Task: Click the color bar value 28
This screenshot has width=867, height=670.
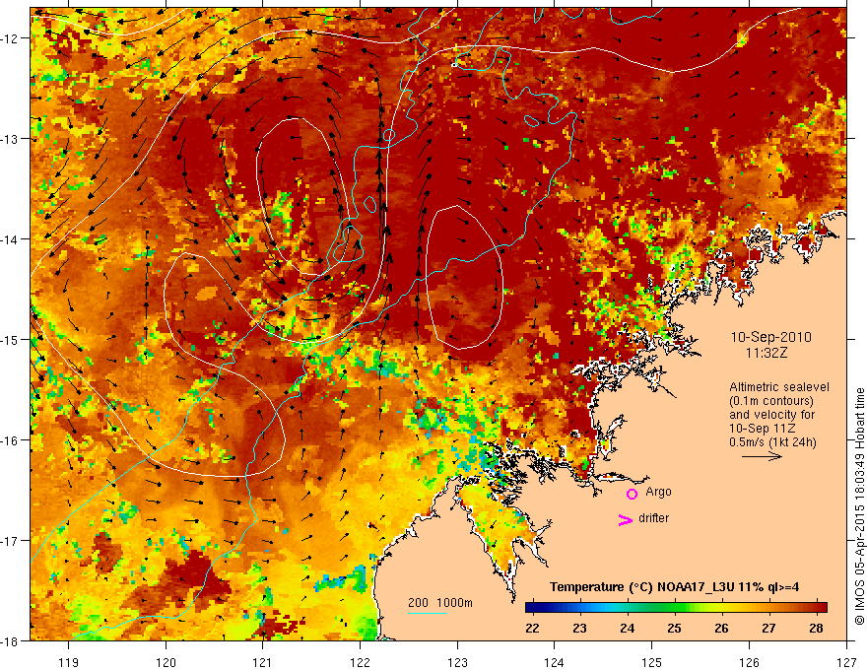Action: tap(816, 629)
